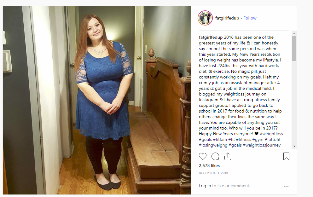Open the fatgirlfedup username in the header
Screen dimensions: 313x197
click(227, 18)
